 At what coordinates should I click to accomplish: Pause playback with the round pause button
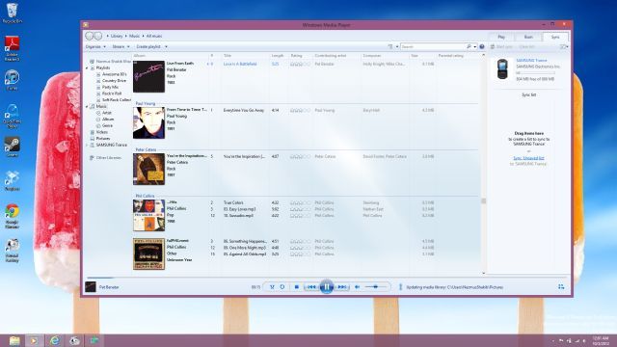click(326, 287)
